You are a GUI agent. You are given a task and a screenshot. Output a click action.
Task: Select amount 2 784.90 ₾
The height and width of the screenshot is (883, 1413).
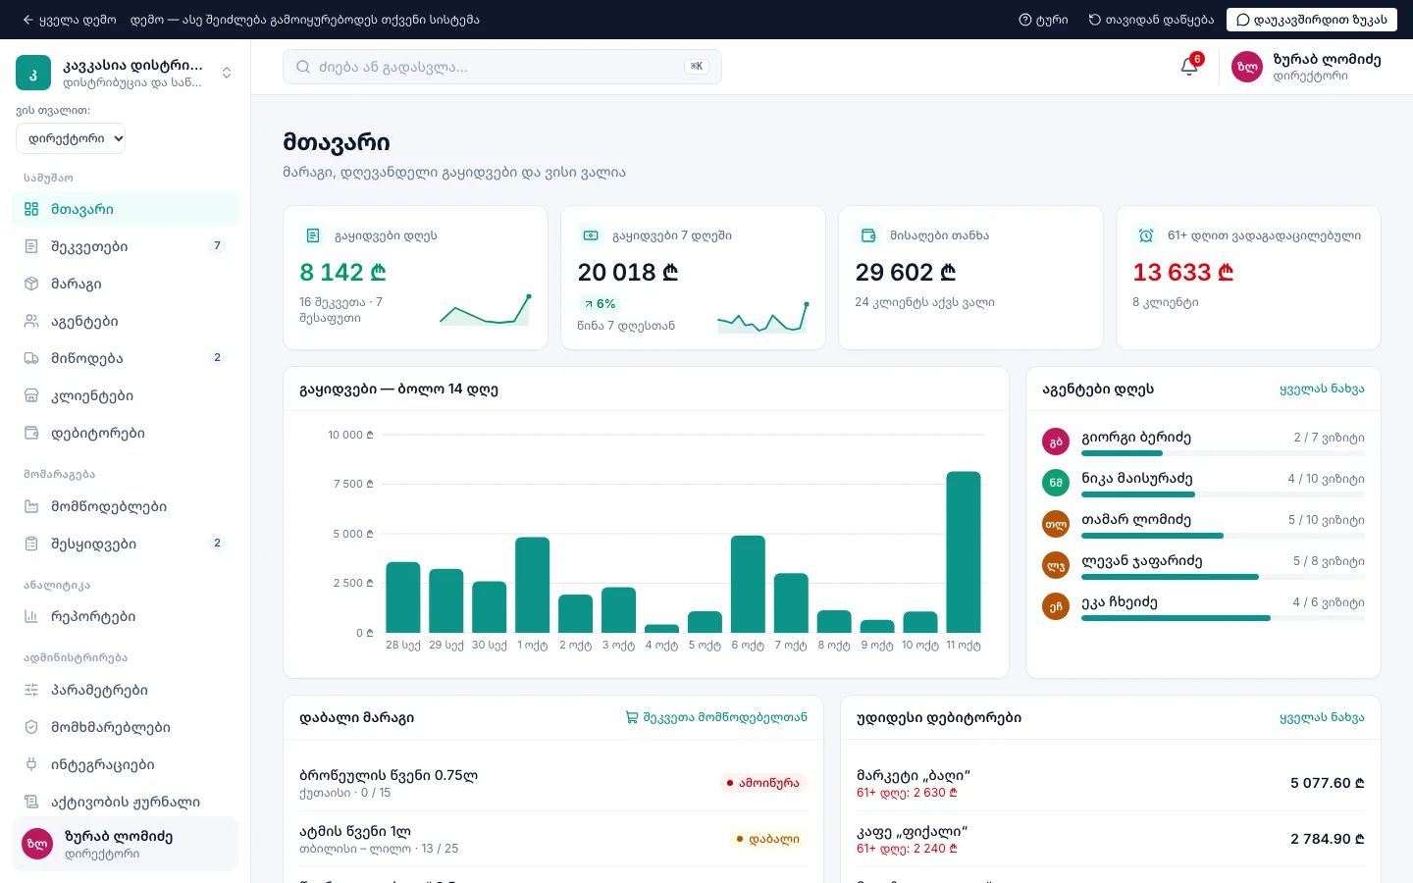coord(1328,839)
